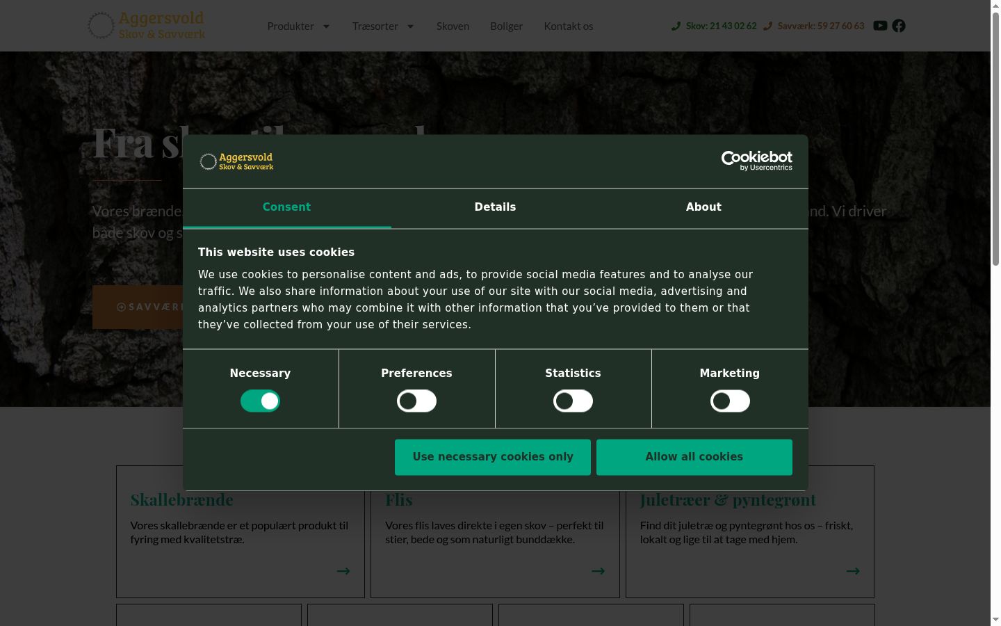Open the Kontakt os menu item
This screenshot has height=626, width=1001.
(x=569, y=26)
